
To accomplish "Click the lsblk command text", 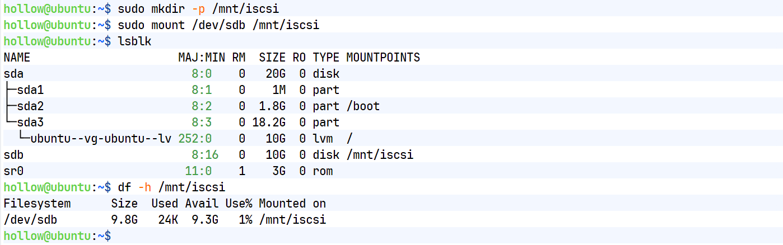I will pos(134,41).
